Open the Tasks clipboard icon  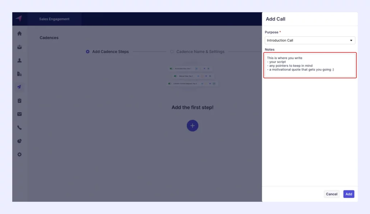pos(20,101)
